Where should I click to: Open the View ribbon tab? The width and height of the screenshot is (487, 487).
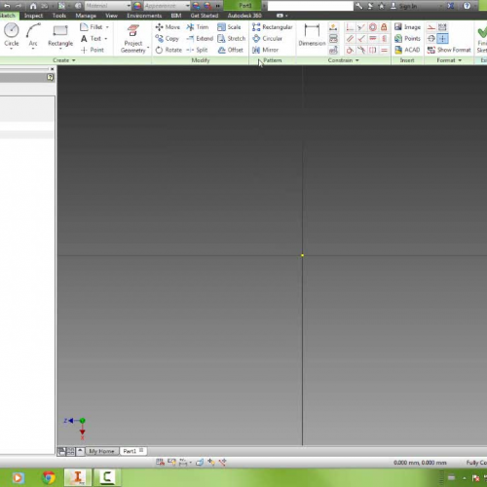click(x=111, y=16)
